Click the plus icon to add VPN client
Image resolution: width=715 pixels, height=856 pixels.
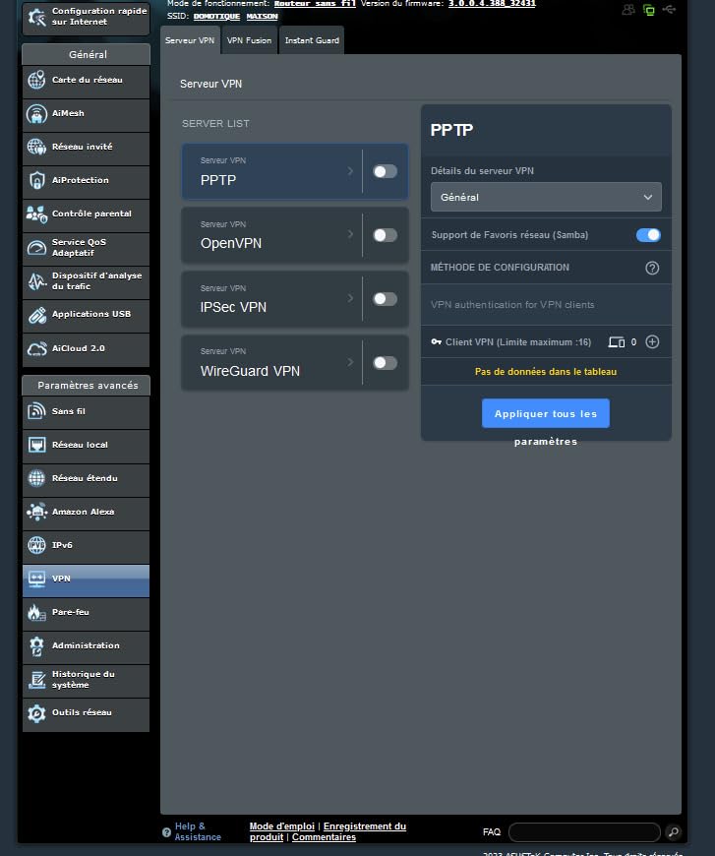pos(652,341)
